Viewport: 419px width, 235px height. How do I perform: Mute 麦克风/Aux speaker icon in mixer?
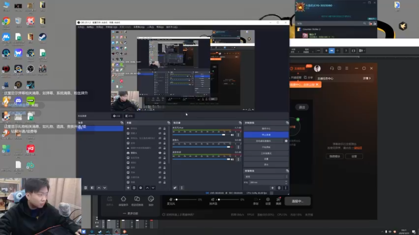[232, 135]
